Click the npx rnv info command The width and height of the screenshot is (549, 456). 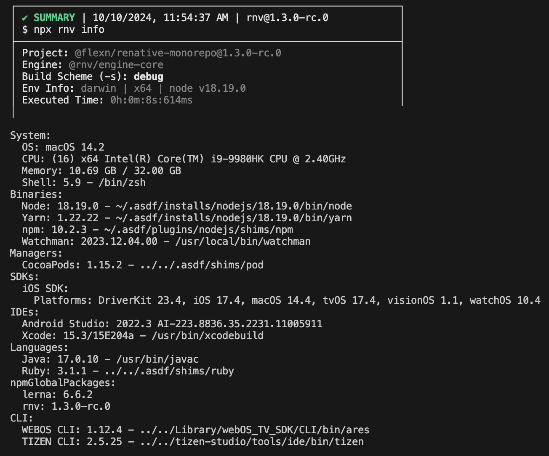(63, 29)
